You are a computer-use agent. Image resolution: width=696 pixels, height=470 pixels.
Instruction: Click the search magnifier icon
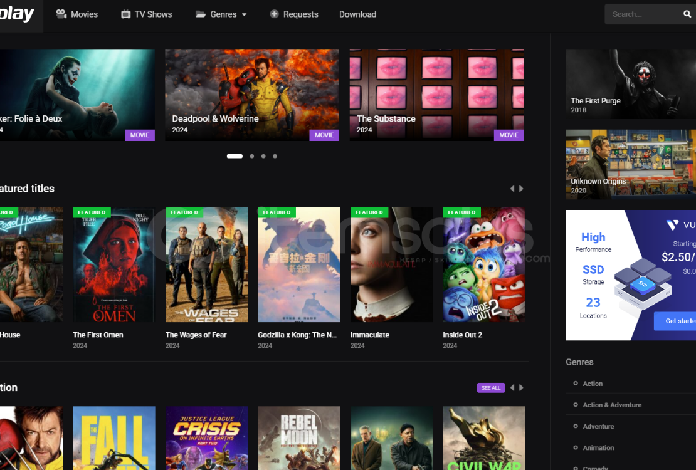click(687, 14)
